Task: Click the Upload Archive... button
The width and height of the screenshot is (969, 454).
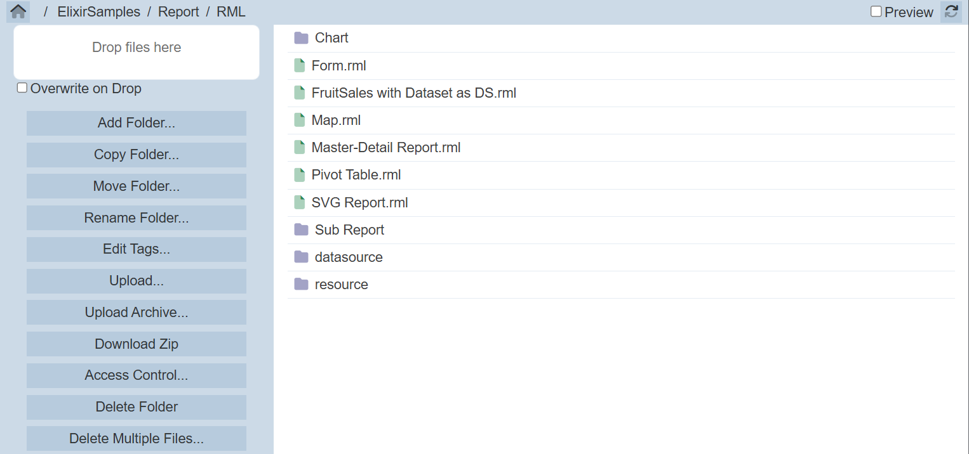Action: coord(137,313)
